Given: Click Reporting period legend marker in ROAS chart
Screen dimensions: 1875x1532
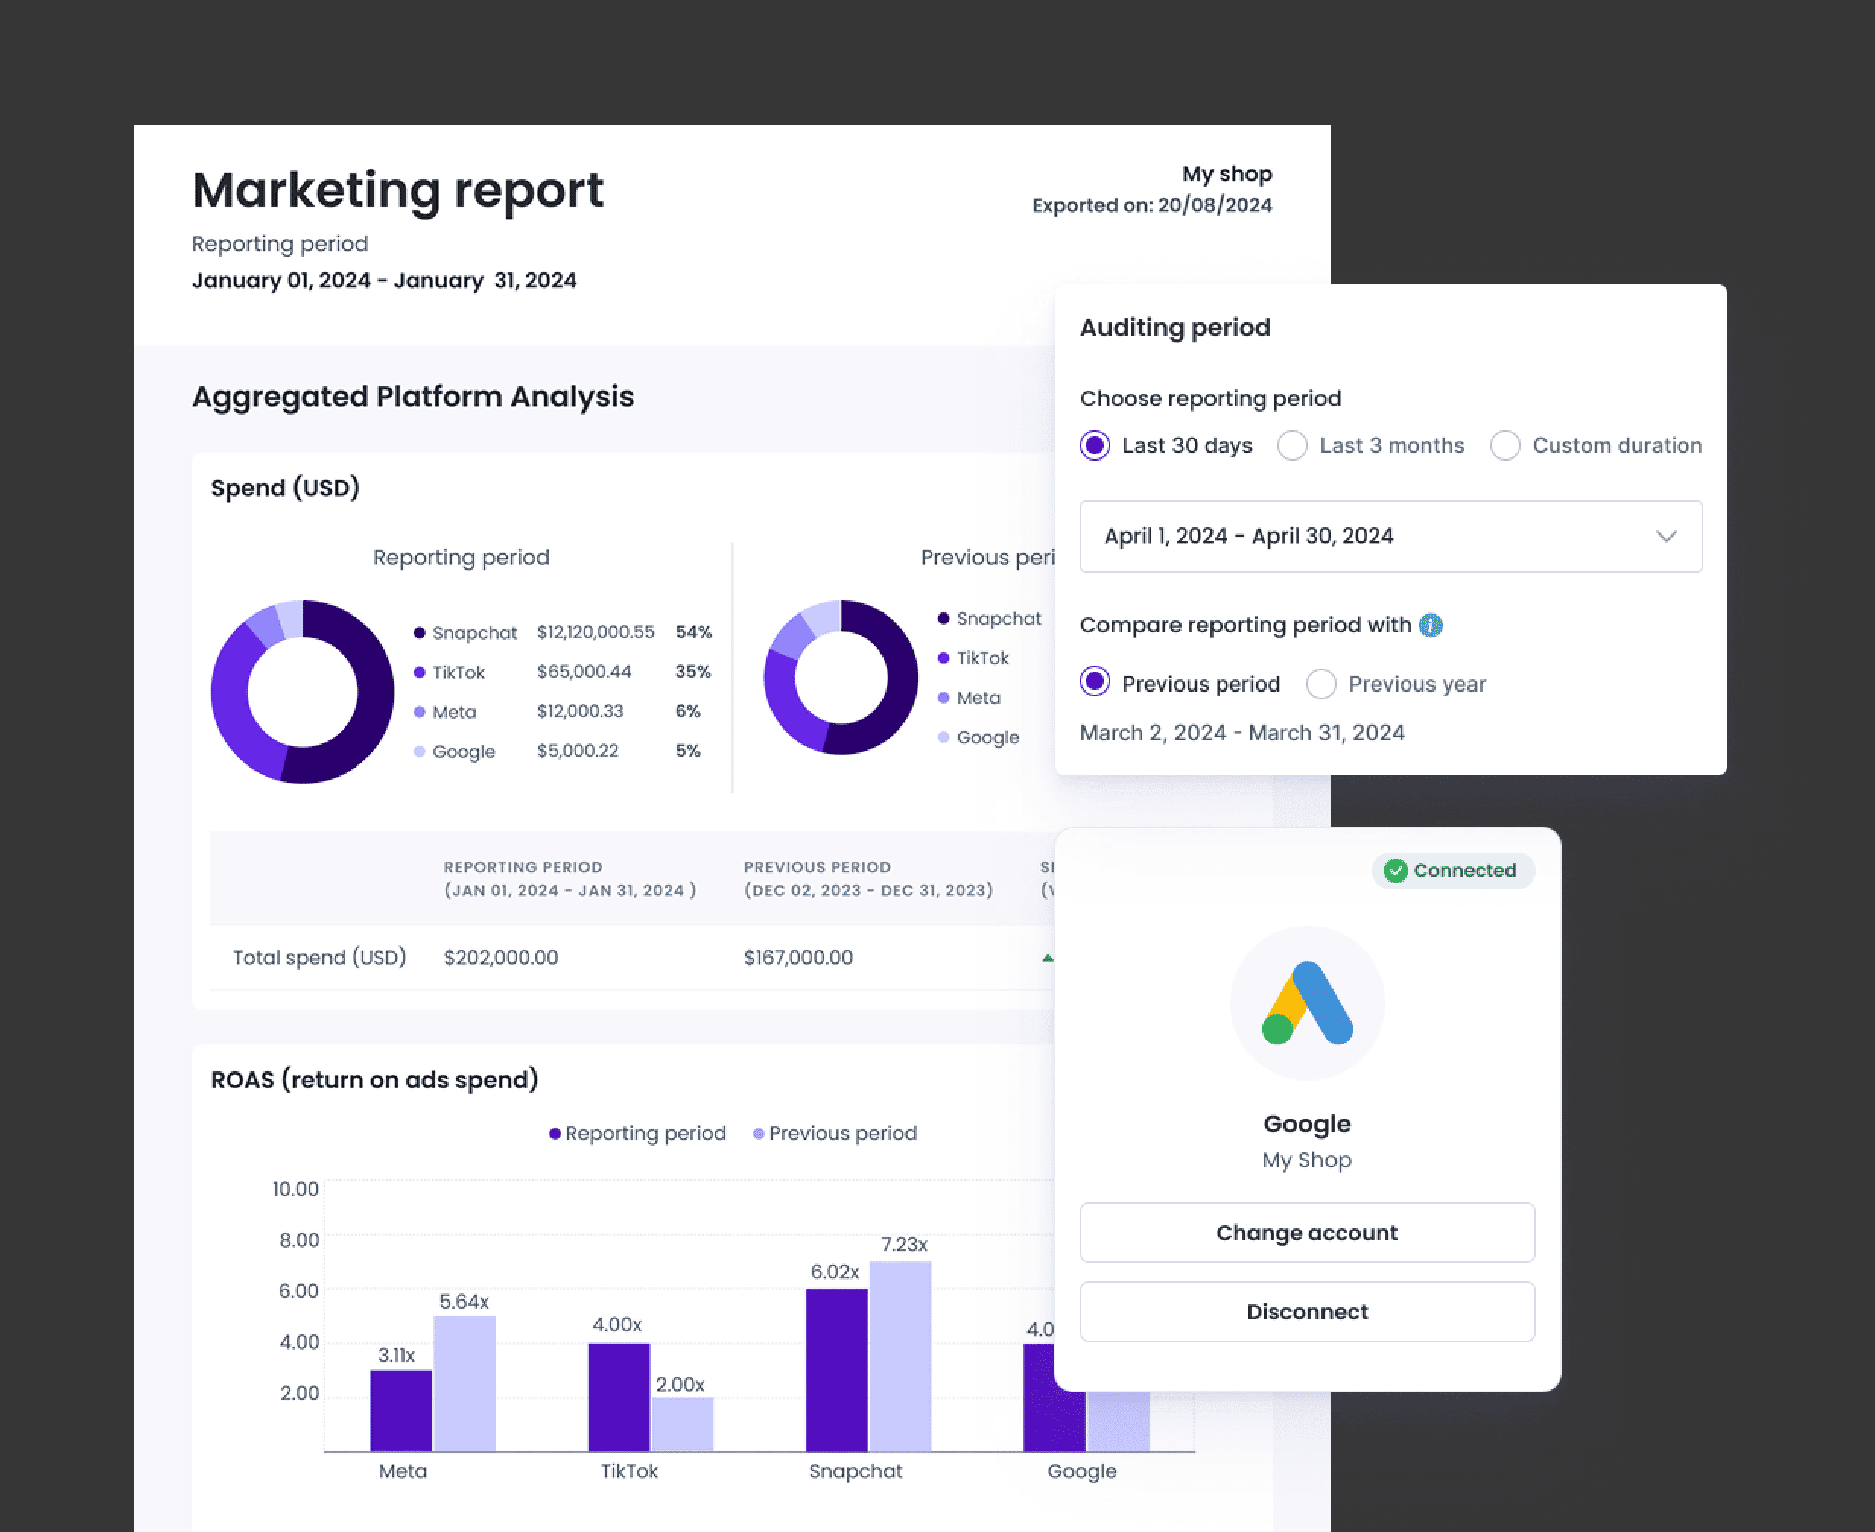Looking at the screenshot, I should coord(554,1133).
